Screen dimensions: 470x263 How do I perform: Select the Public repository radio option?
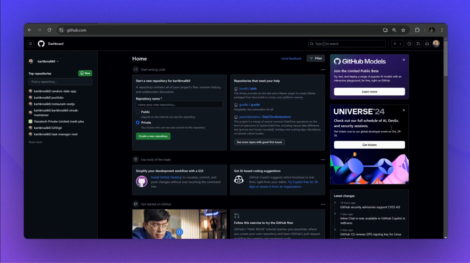tap(138, 112)
